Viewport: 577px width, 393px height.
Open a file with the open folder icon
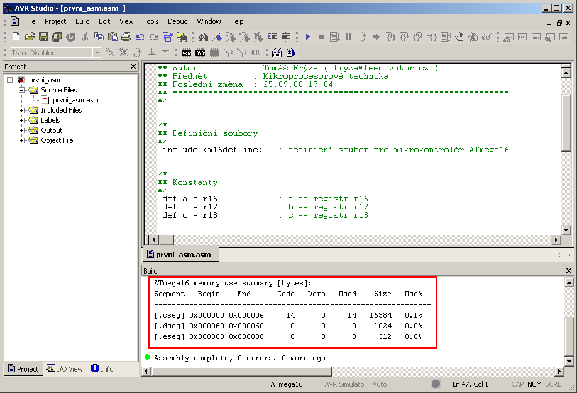(x=30, y=36)
